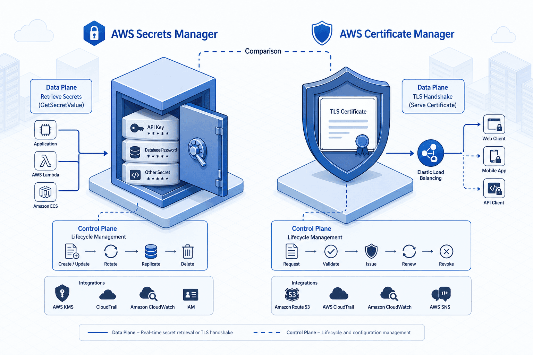This screenshot has height=355, width=533.
Task: Click the TLS Certificate document in the shield
Action: 348,125
